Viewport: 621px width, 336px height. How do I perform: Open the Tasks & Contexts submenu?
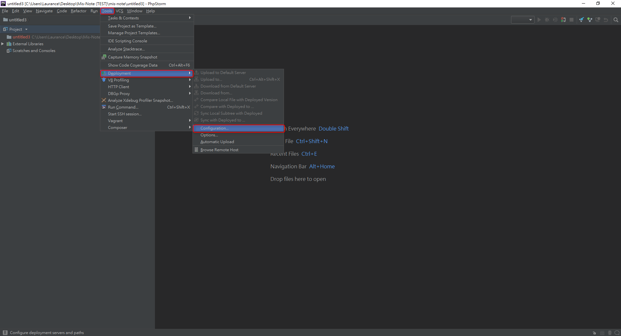tap(147, 18)
